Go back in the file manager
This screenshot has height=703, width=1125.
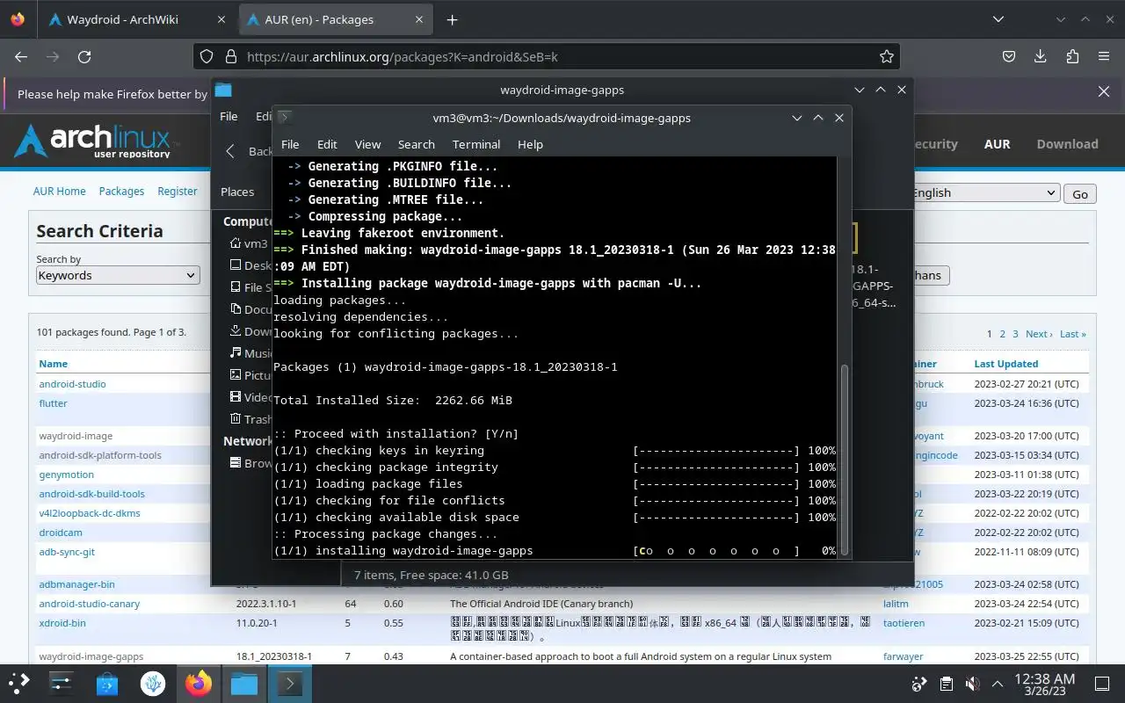click(x=230, y=151)
